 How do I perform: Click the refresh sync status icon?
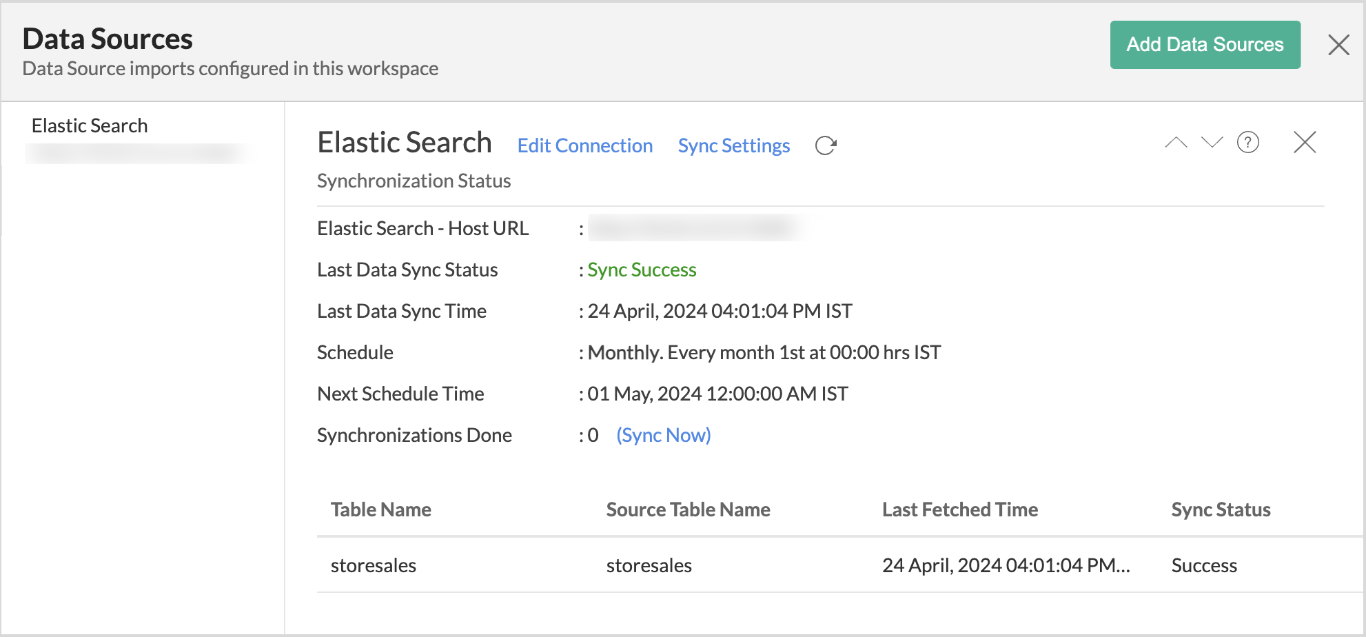[826, 145]
